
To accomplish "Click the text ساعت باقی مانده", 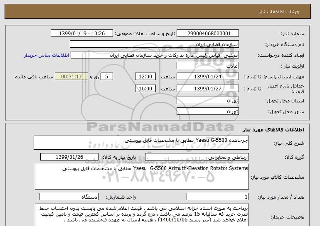I will [x=34, y=77].
